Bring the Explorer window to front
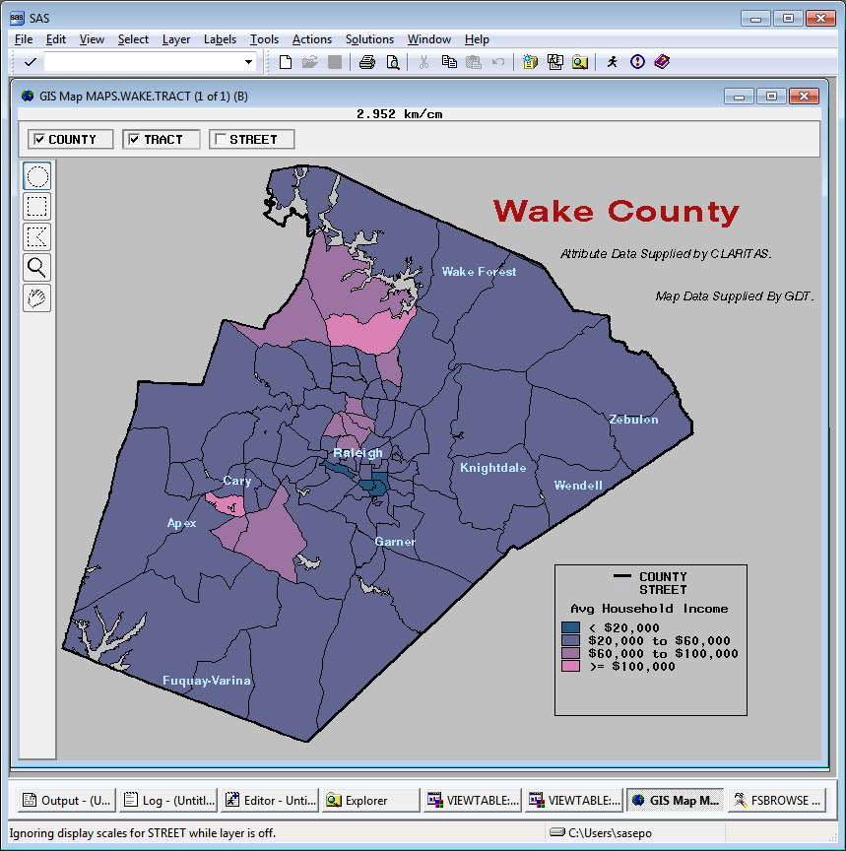The width and height of the screenshot is (846, 851). click(369, 800)
